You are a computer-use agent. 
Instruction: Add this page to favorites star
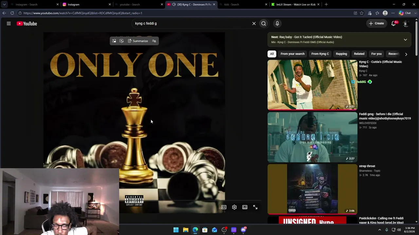[x=362, y=13]
